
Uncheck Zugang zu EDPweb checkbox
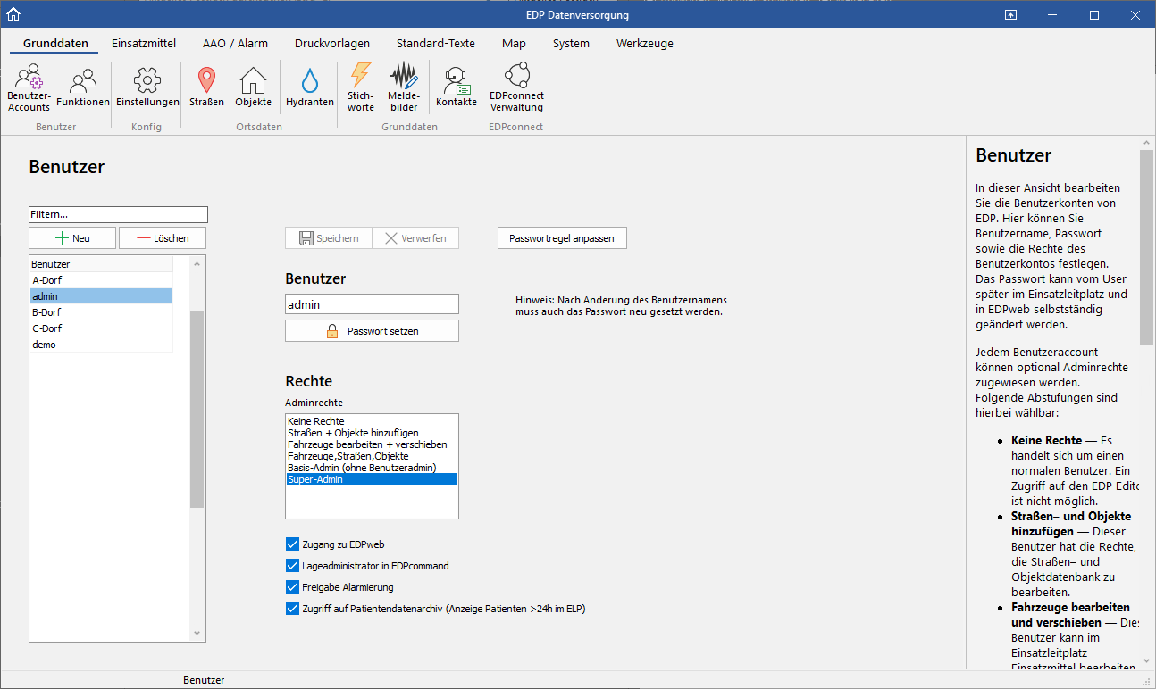pos(292,544)
